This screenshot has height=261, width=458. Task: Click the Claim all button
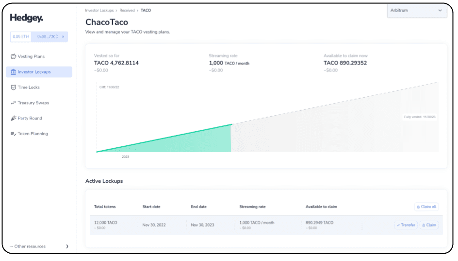pos(426,207)
